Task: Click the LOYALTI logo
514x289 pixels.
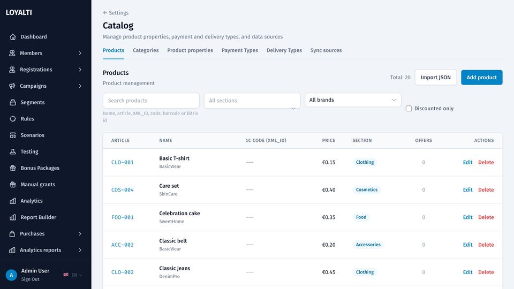Action: 19,12
